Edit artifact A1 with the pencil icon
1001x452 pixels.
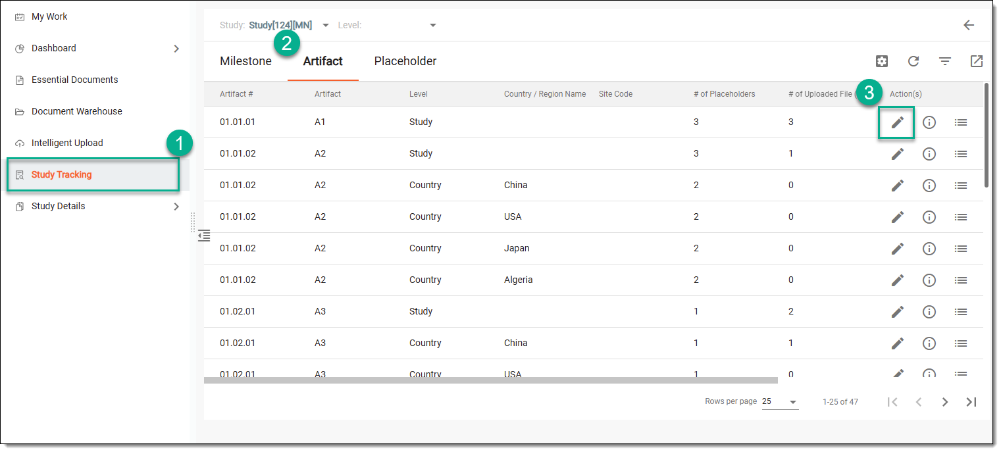897,122
